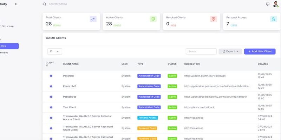Click the key icon on Total Clients card
Screen dimensions: 281x140
[x=93, y=19]
